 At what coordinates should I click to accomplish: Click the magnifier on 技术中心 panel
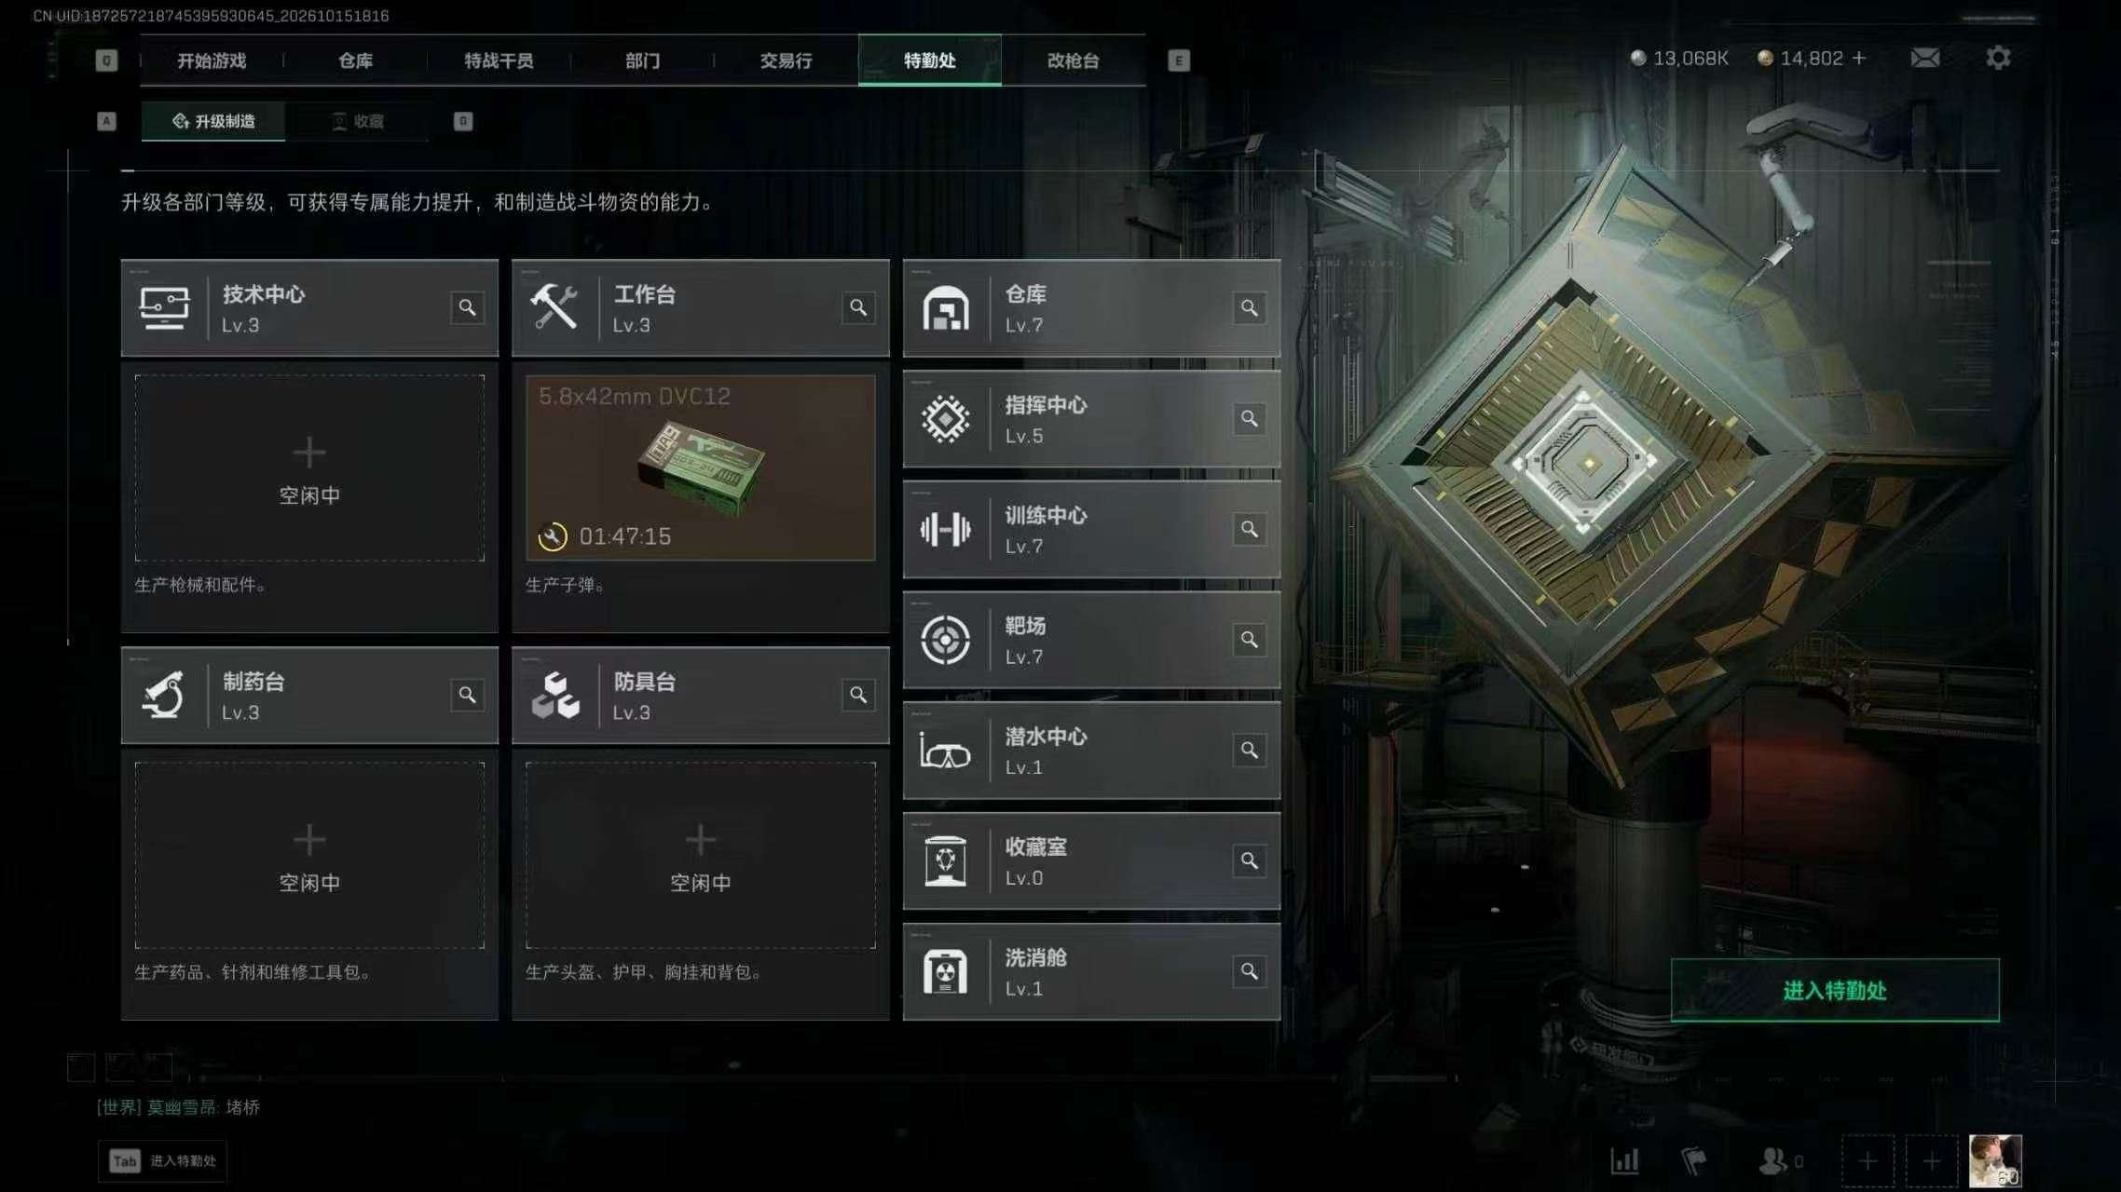point(467,308)
